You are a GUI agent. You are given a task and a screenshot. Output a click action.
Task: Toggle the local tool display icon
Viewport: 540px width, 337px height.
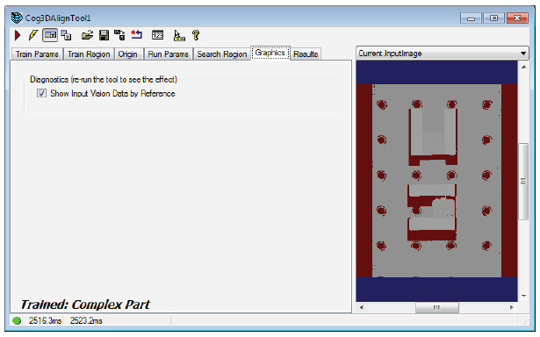(x=50, y=35)
